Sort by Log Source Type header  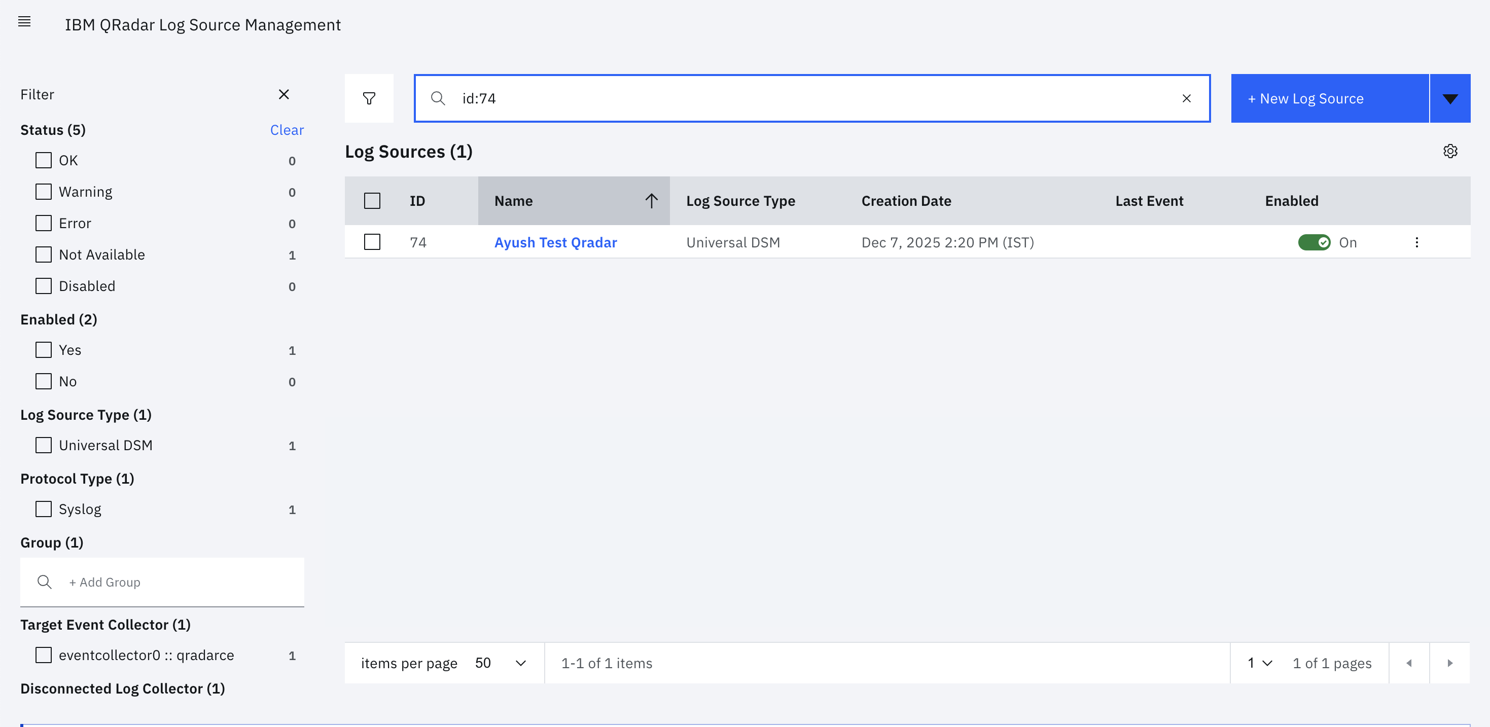740,201
